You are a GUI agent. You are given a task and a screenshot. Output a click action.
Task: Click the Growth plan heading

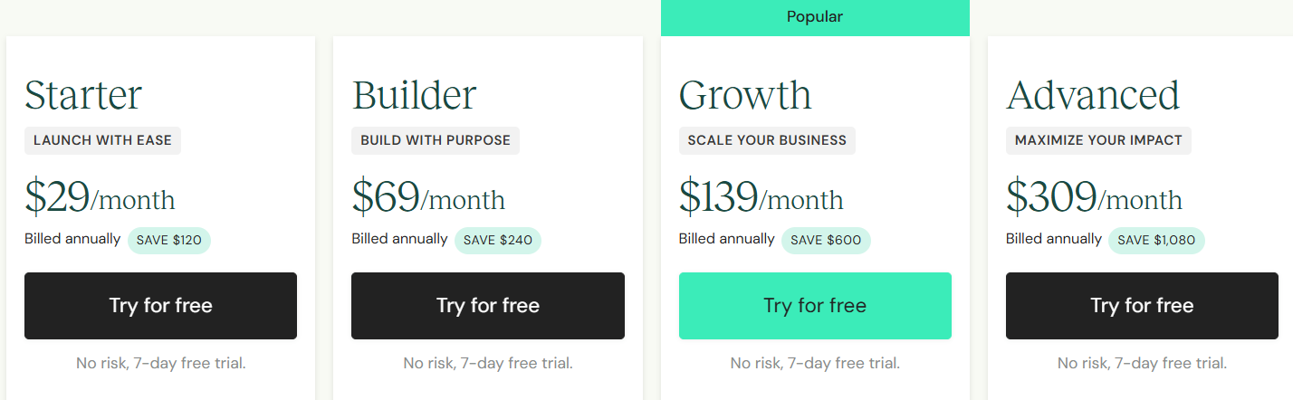coord(745,95)
